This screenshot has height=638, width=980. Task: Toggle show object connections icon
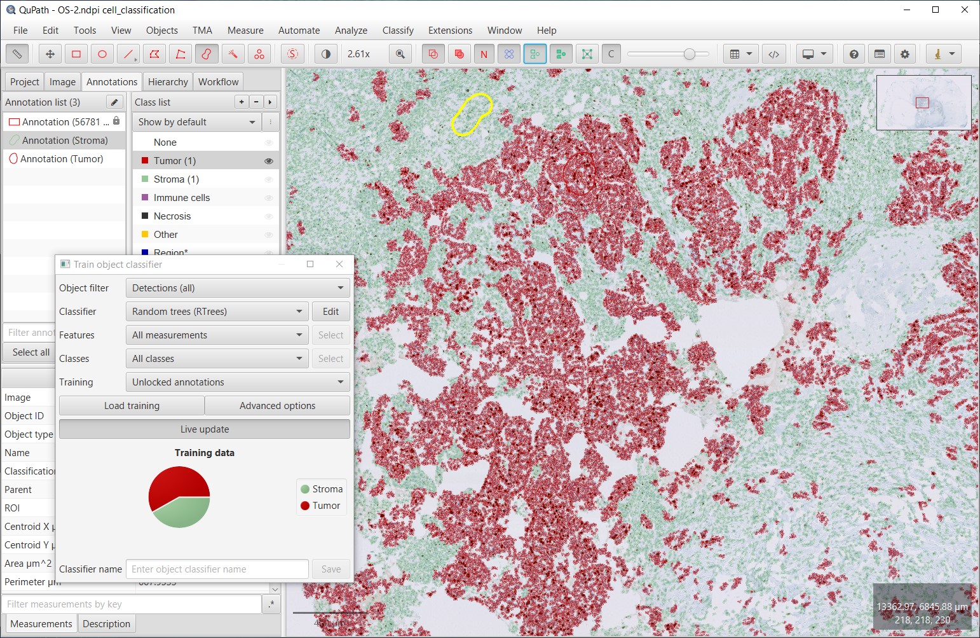[x=587, y=54]
